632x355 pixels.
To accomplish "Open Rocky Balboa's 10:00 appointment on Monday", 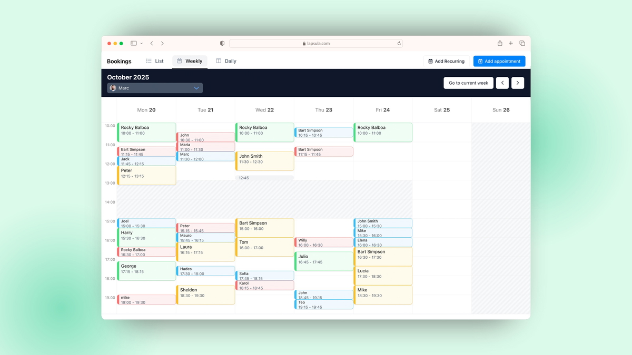I will (146, 132).
